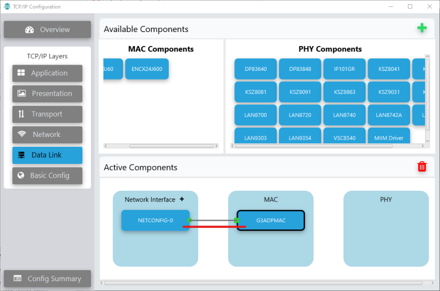The width and height of the screenshot is (440, 291).
Task: Choose the LAN8700 PHY component
Action: 256,115
